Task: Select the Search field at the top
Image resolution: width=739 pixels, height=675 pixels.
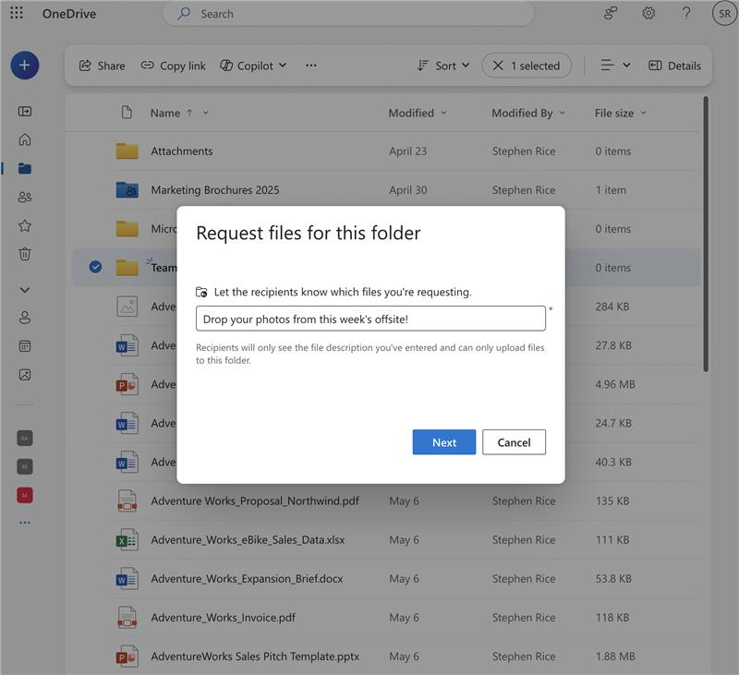Action: (x=348, y=14)
